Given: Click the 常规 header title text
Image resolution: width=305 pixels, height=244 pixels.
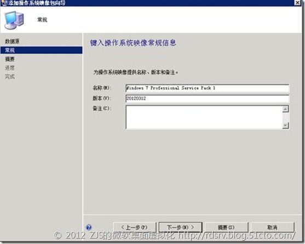Looking at the screenshot, I should 42,20.
